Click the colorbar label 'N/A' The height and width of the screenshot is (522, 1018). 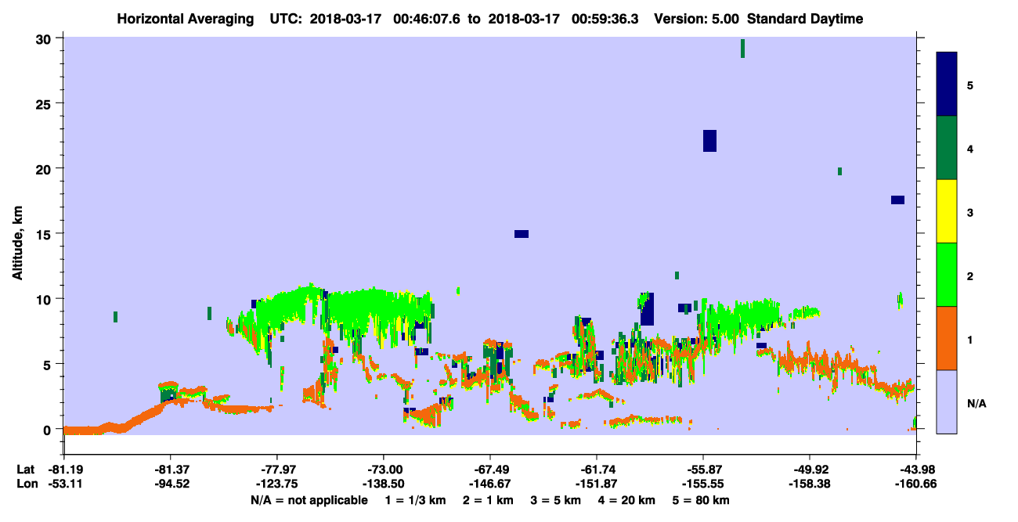[976, 404]
